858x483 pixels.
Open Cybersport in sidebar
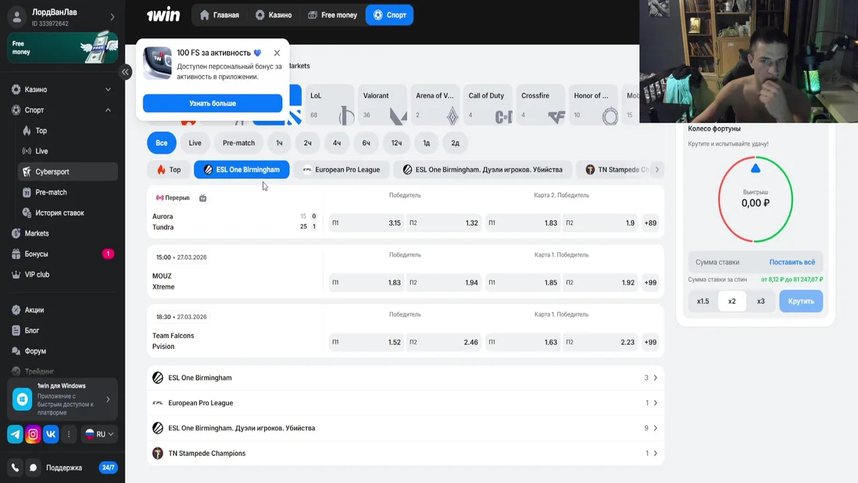67,172
